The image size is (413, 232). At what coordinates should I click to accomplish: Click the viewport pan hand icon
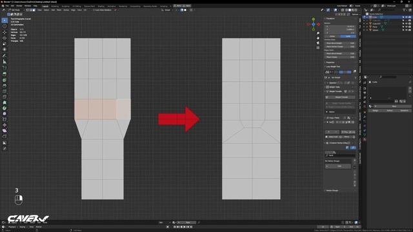pos(318,38)
